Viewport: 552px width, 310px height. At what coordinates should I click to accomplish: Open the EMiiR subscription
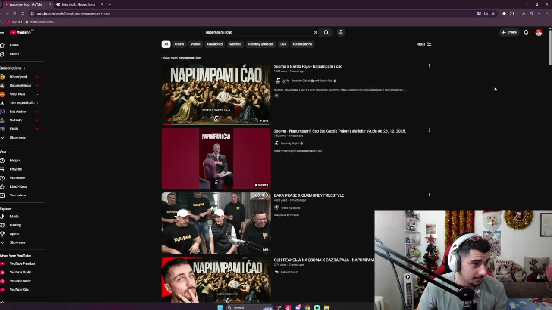[14, 129]
